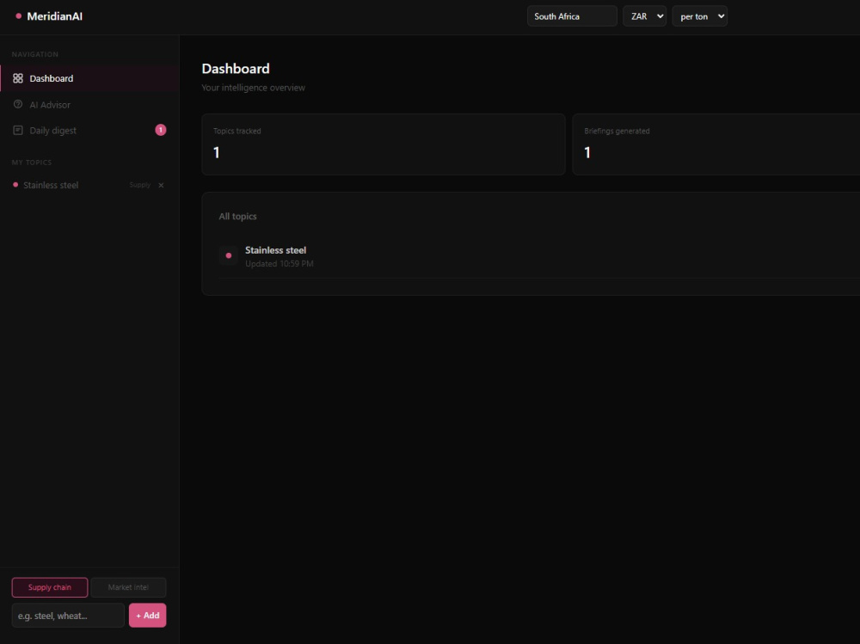Go to AI Advisor
The height and width of the screenshot is (644, 860).
click(89, 104)
